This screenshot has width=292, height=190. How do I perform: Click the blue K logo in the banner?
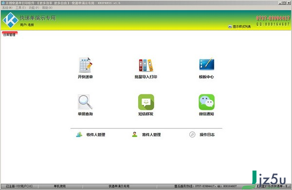pos(10,20)
